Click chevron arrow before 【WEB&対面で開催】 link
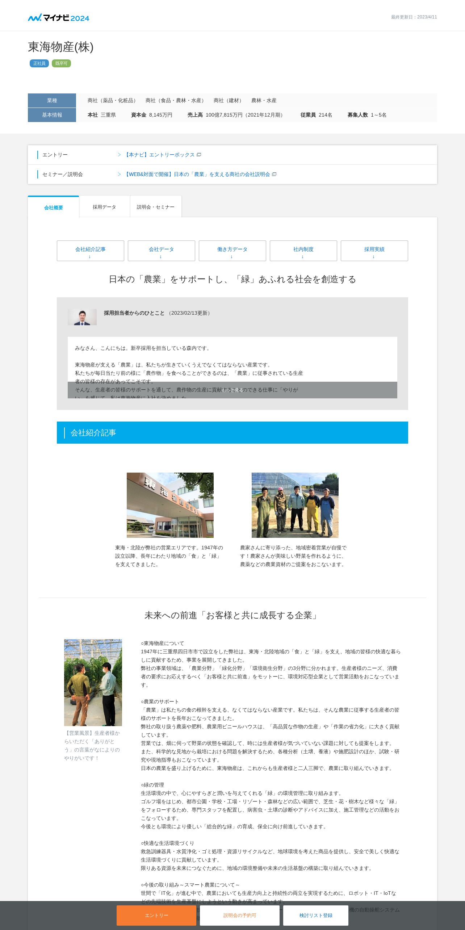 (119, 174)
